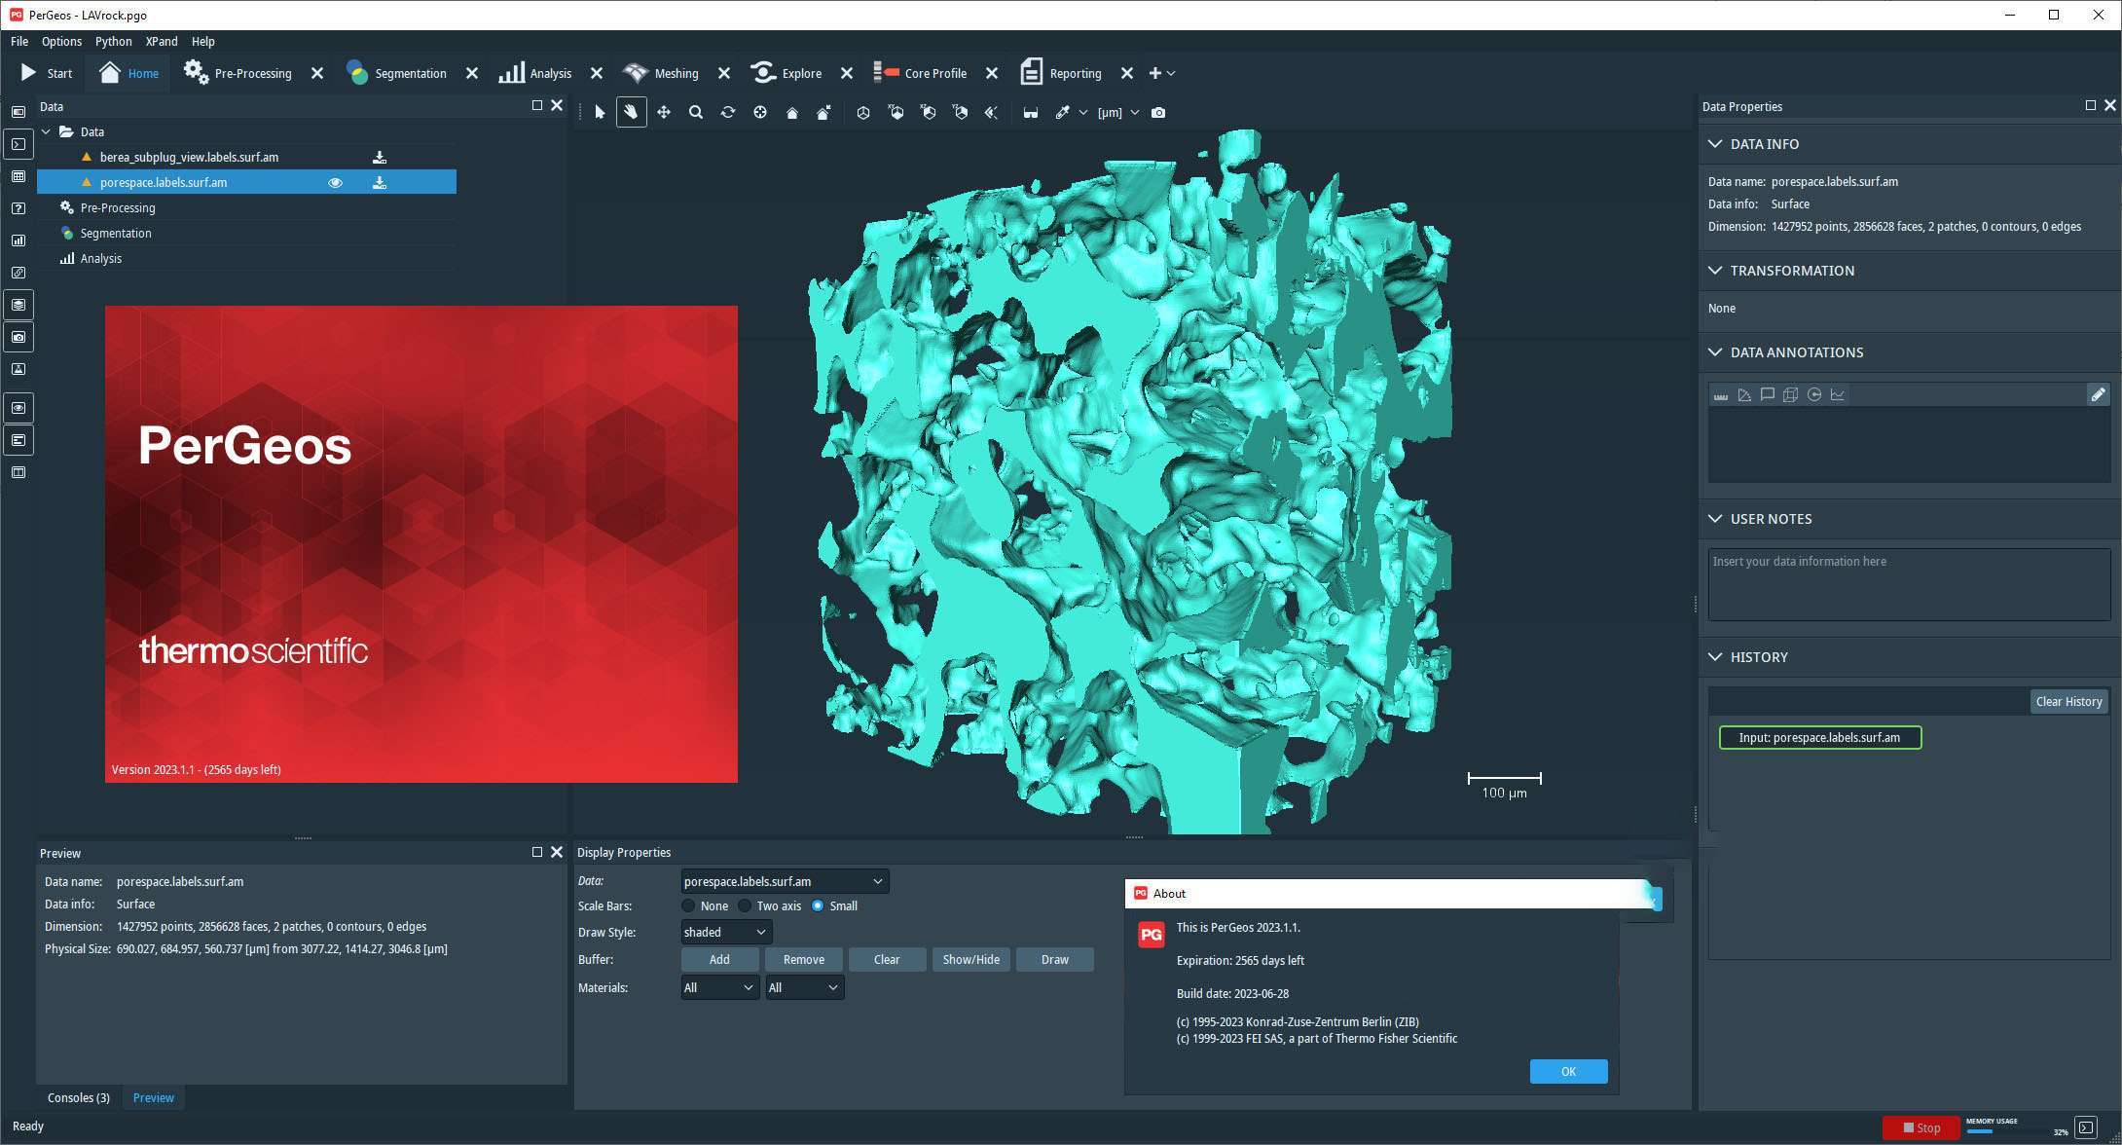Toggle visibility eye of porespace.labels.surf.am

pyautogui.click(x=335, y=182)
